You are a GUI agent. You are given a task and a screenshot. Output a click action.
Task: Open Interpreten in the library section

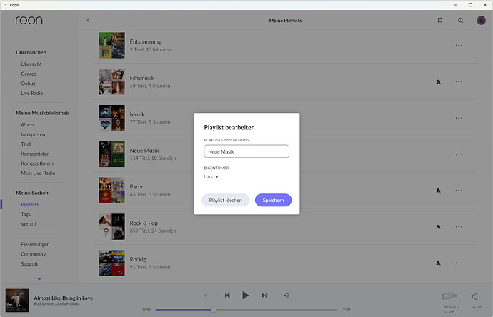33,134
